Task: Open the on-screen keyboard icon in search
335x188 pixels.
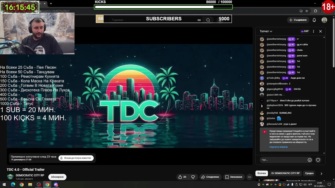Action: pyautogui.click(x=199, y=20)
